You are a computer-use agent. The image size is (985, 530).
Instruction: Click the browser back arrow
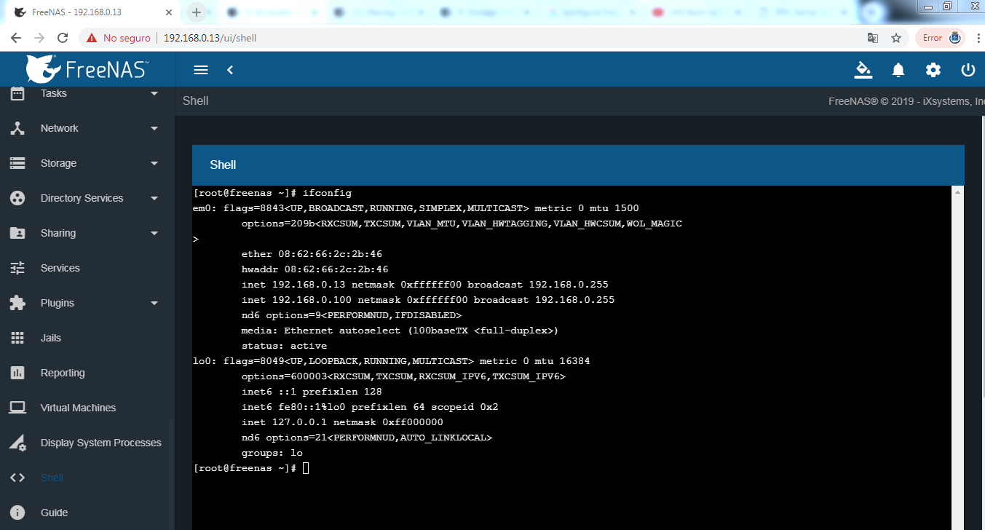pos(15,38)
